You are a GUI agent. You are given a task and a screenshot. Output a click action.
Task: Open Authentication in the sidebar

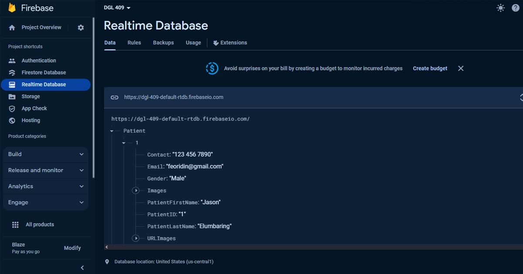coord(39,60)
